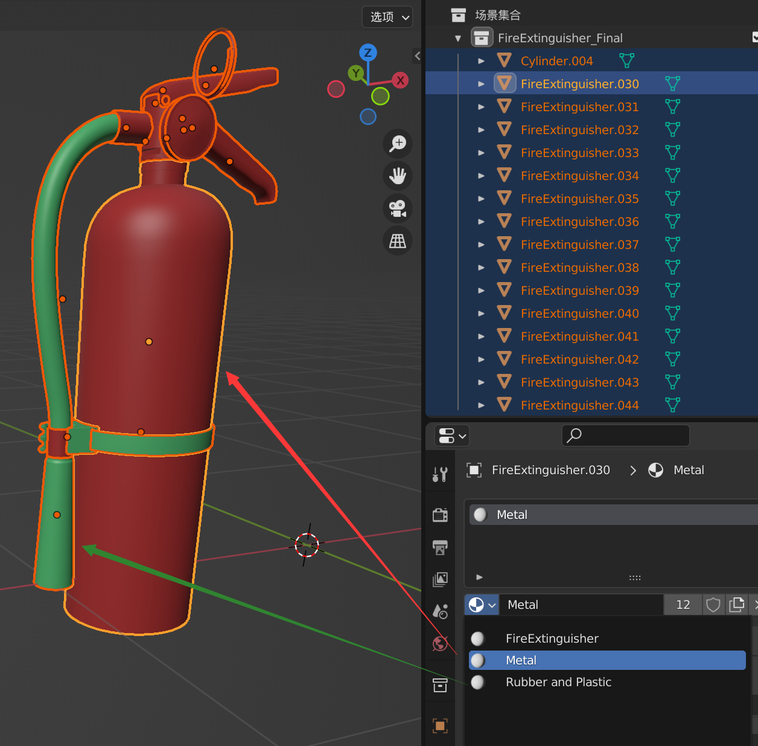Select the Output properties tab
This screenshot has width=758, height=746.
coord(440,547)
